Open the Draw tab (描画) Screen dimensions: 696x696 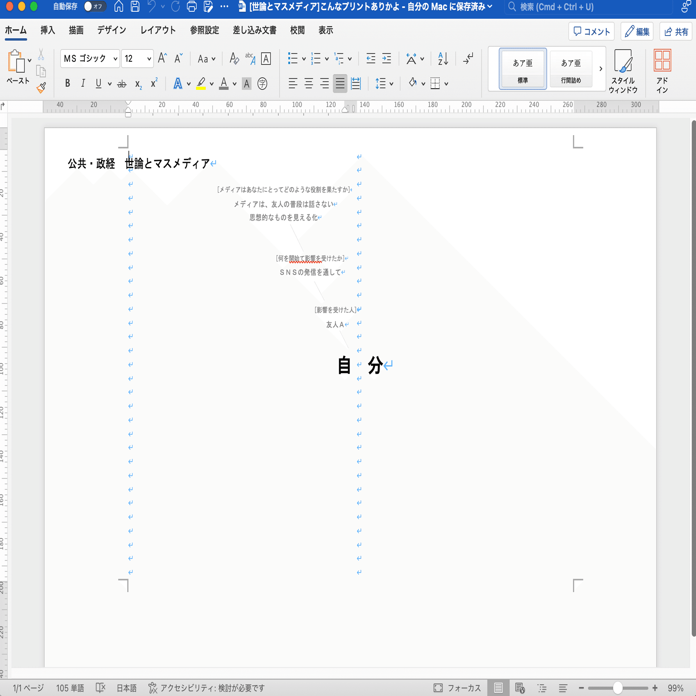(76, 30)
